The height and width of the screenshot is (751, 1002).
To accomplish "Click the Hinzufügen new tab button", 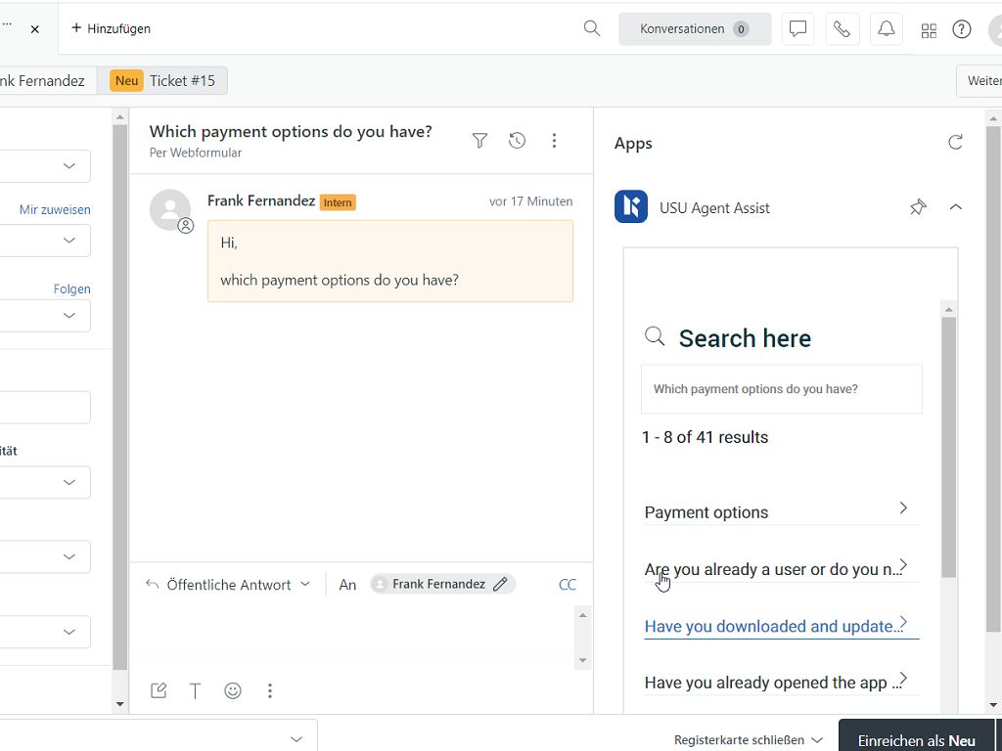I will (x=111, y=28).
